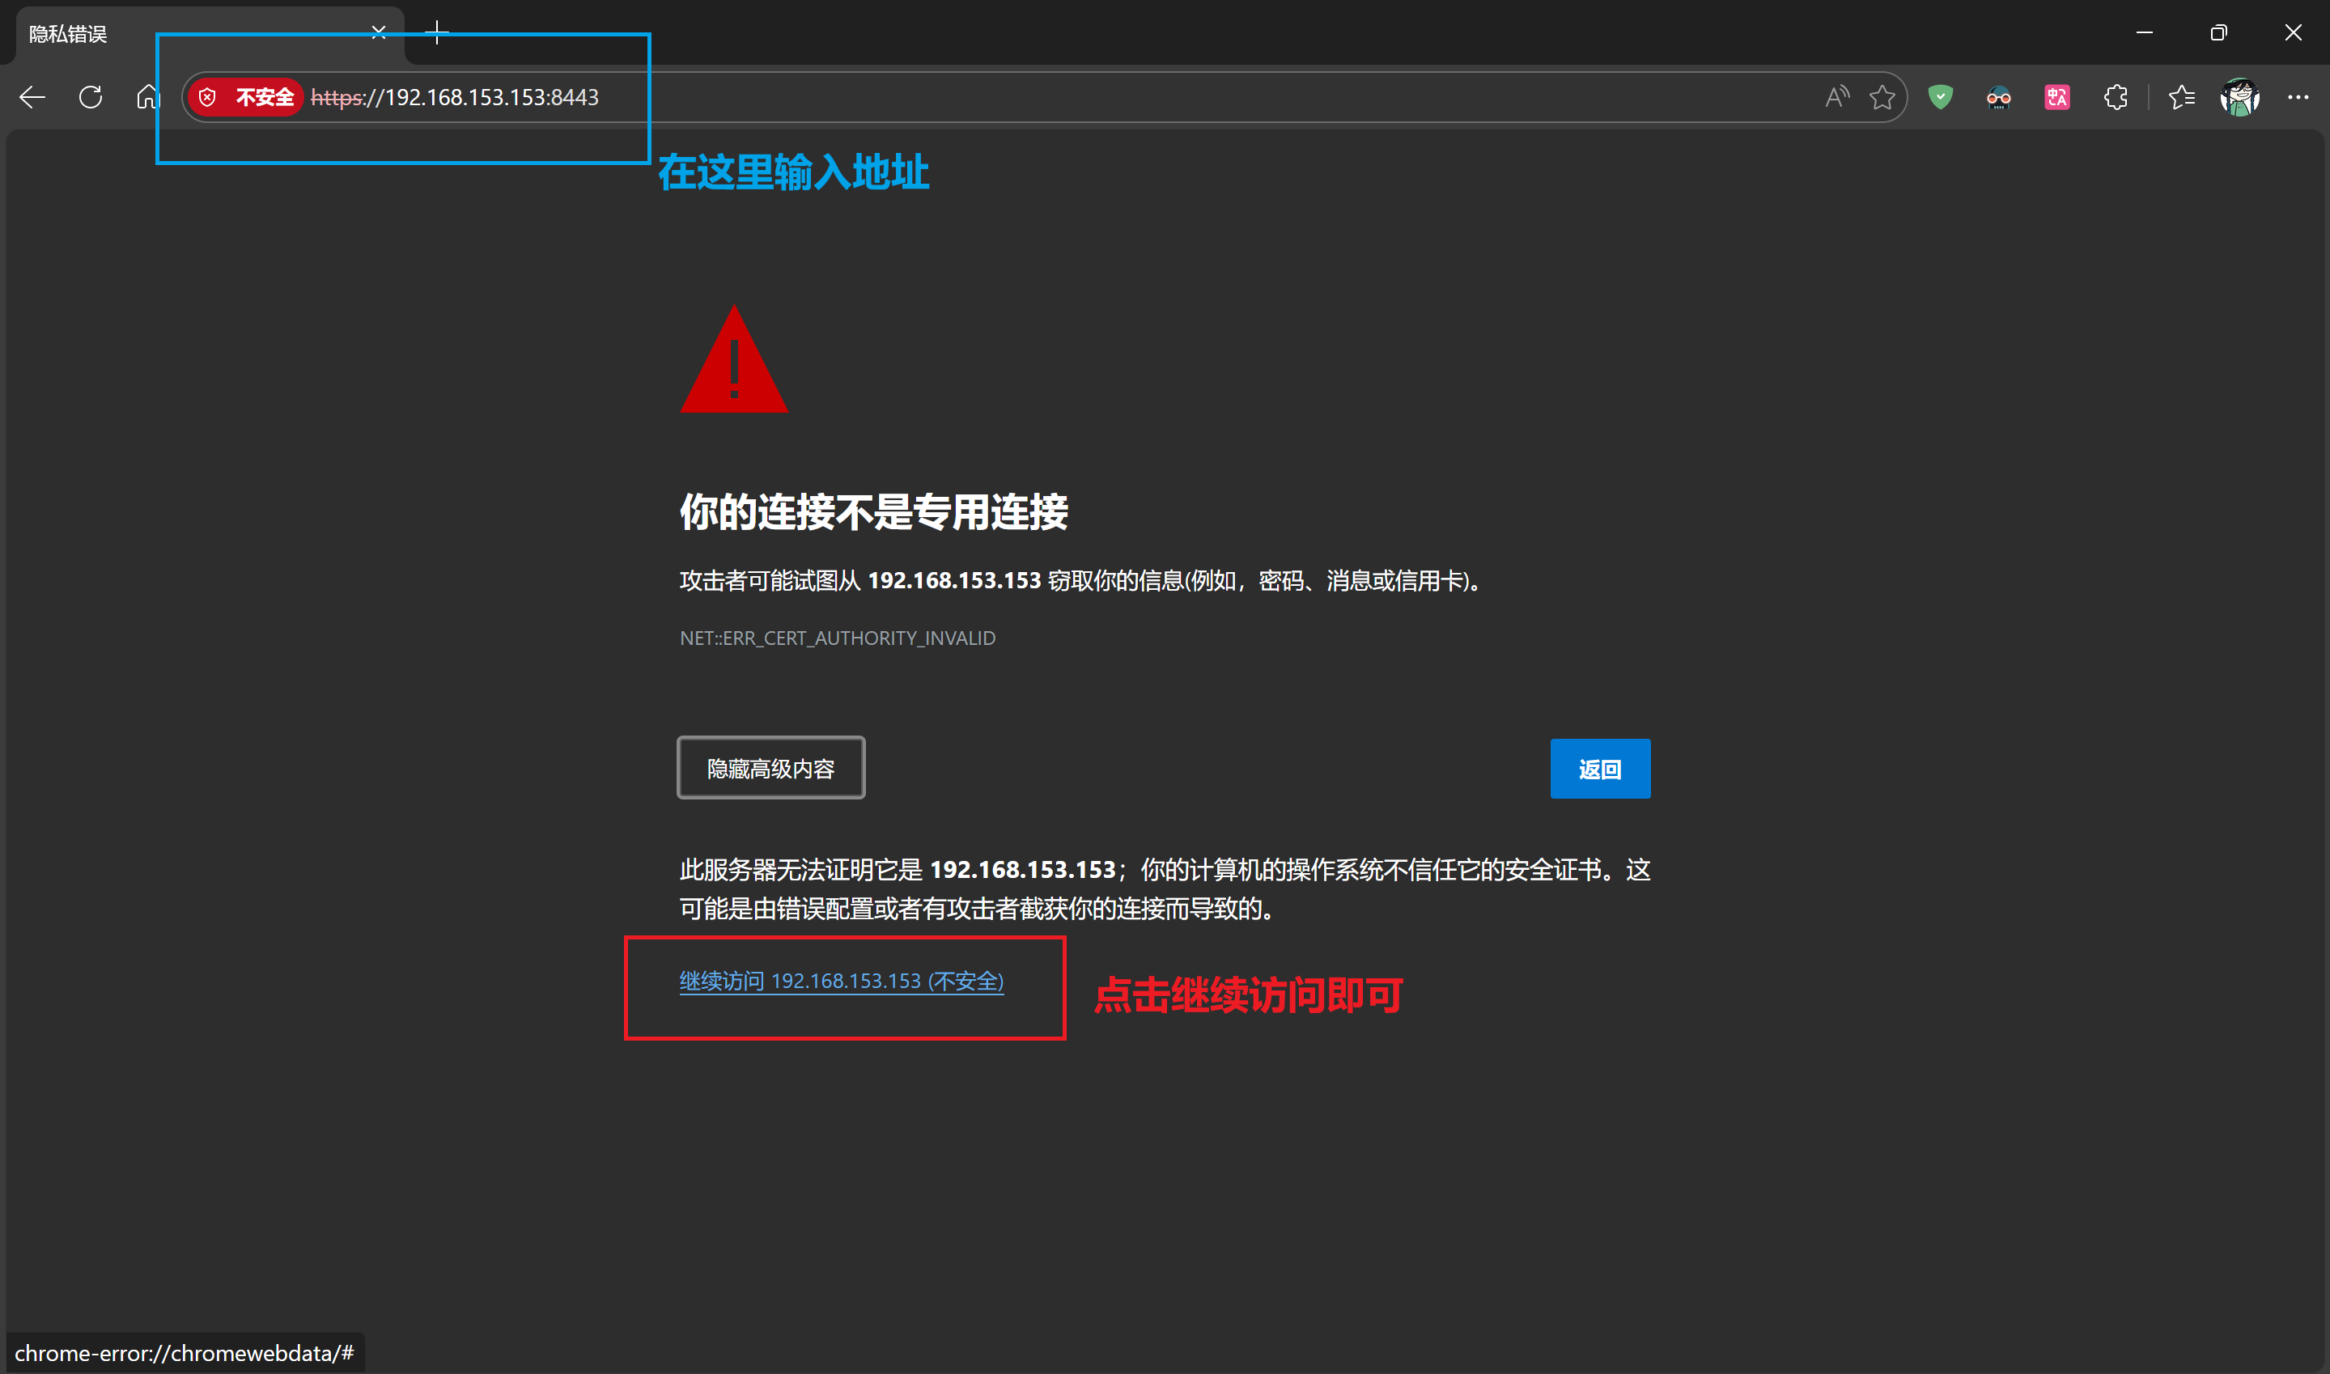The width and height of the screenshot is (2330, 1374).
Task: Collapse advanced details via 隐藏高级内容
Action: 770,768
